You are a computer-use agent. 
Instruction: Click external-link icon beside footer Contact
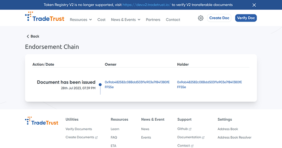pos(192,146)
